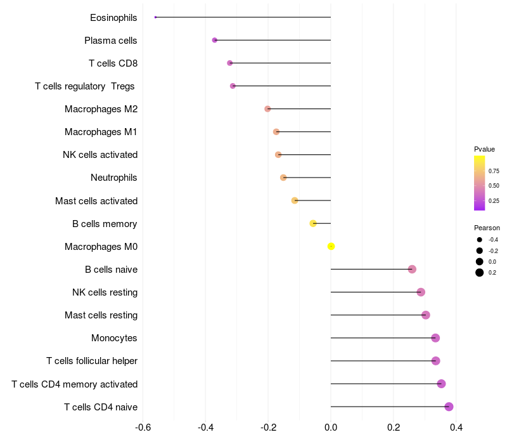
Task: Click the Pearson 0.2 legend circle
Action: click(480, 273)
